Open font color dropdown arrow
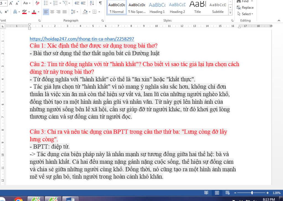The height and width of the screenshot is (201, 283). pyautogui.click(x=38, y=12)
